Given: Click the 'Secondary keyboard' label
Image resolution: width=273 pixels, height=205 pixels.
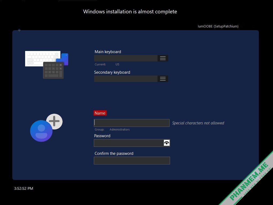Looking at the screenshot, I should click(112, 72).
